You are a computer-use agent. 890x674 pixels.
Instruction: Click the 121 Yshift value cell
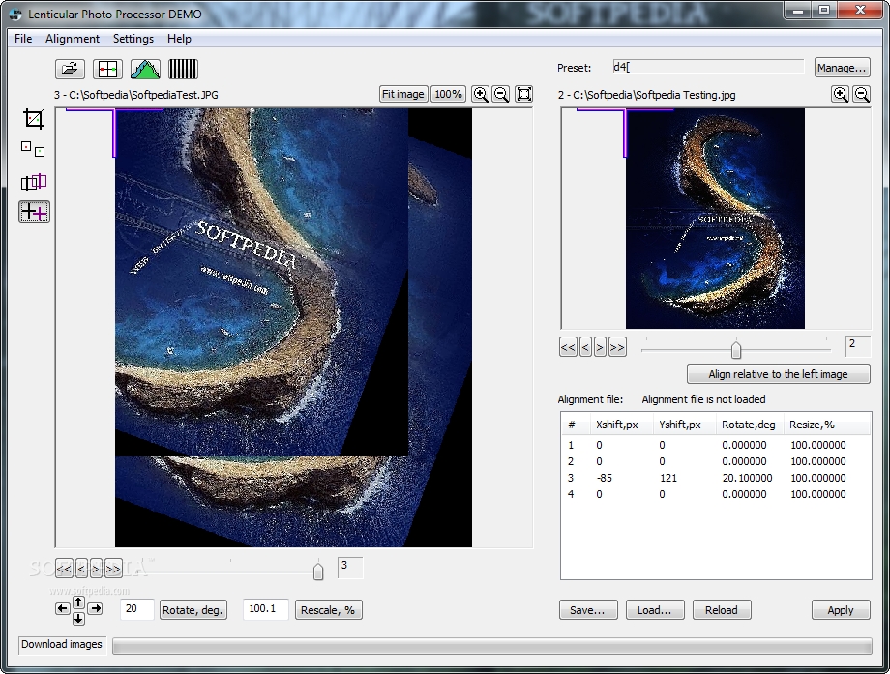668,478
